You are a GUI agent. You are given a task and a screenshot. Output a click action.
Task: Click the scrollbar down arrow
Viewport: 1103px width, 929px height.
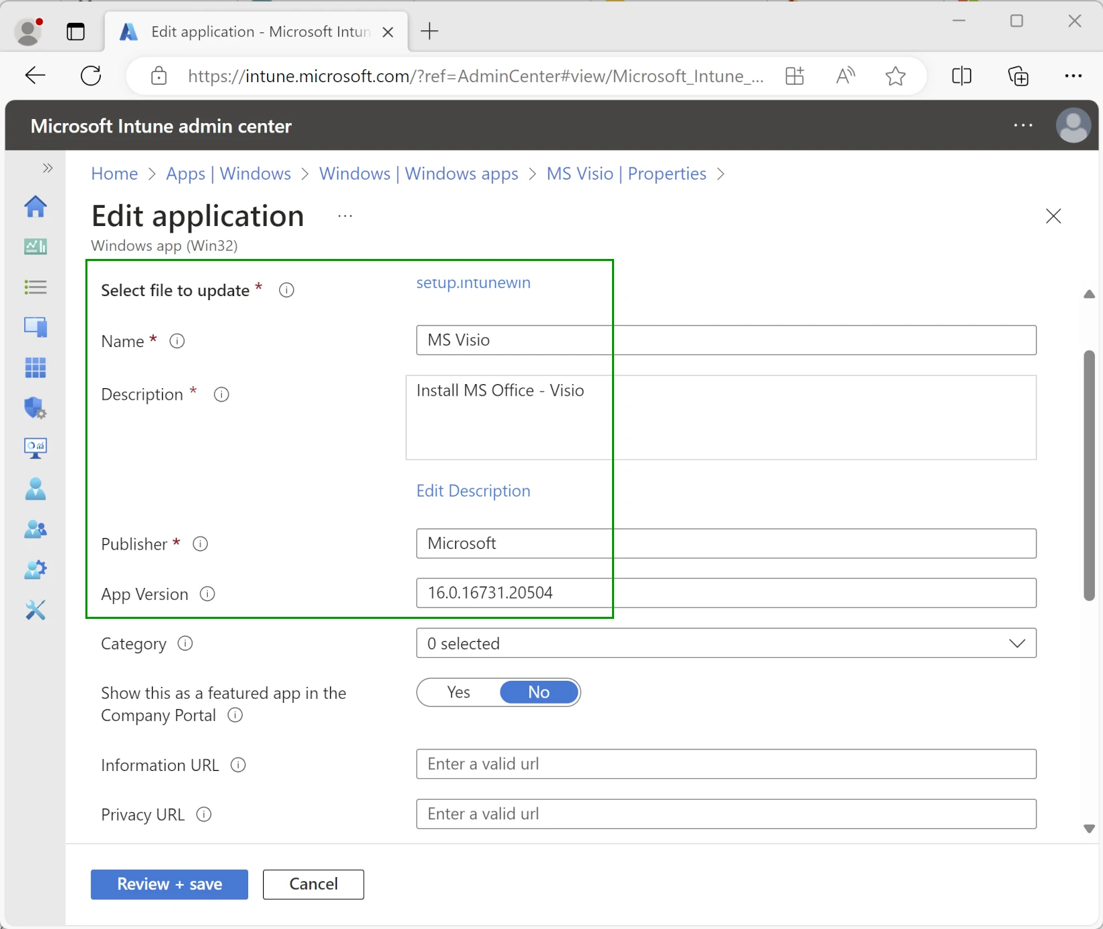pyautogui.click(x=1090, y=829)
